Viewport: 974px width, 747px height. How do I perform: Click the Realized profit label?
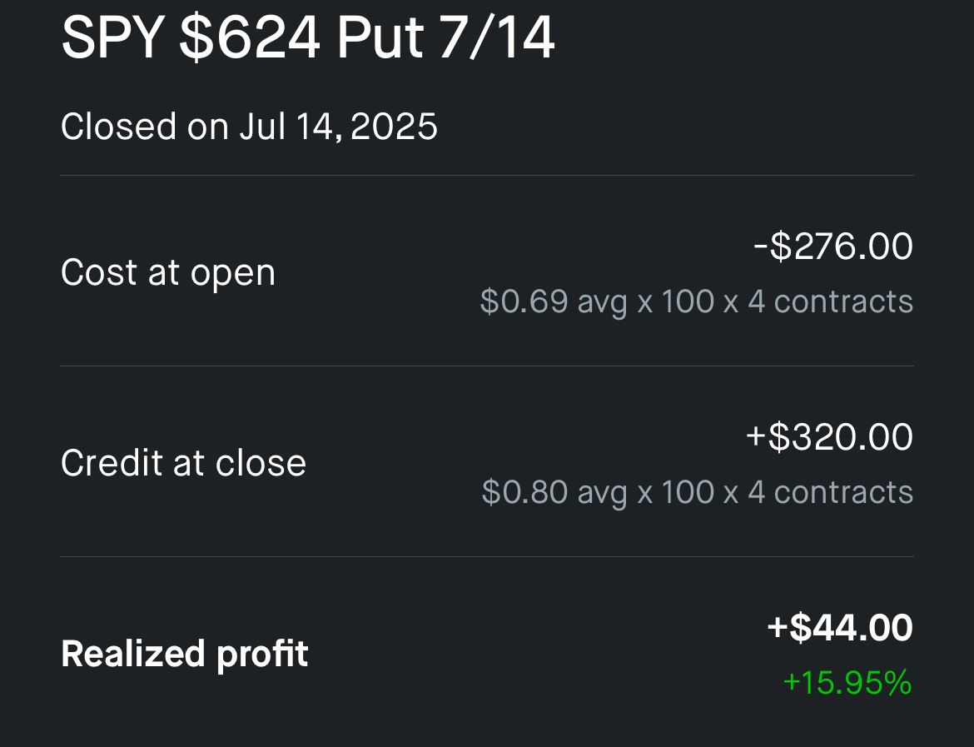[x=185, y=655]
